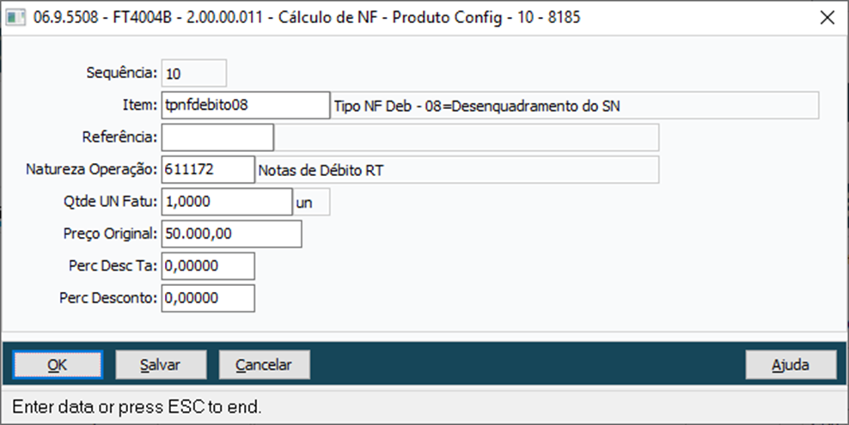Image resolution: width=849 pixels, height=425 pixels.
Task: Open help with the Ajuda button
Action: click(791, 365)
